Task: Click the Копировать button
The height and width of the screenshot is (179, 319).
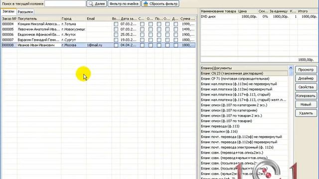Action: (x=306, y=96)
